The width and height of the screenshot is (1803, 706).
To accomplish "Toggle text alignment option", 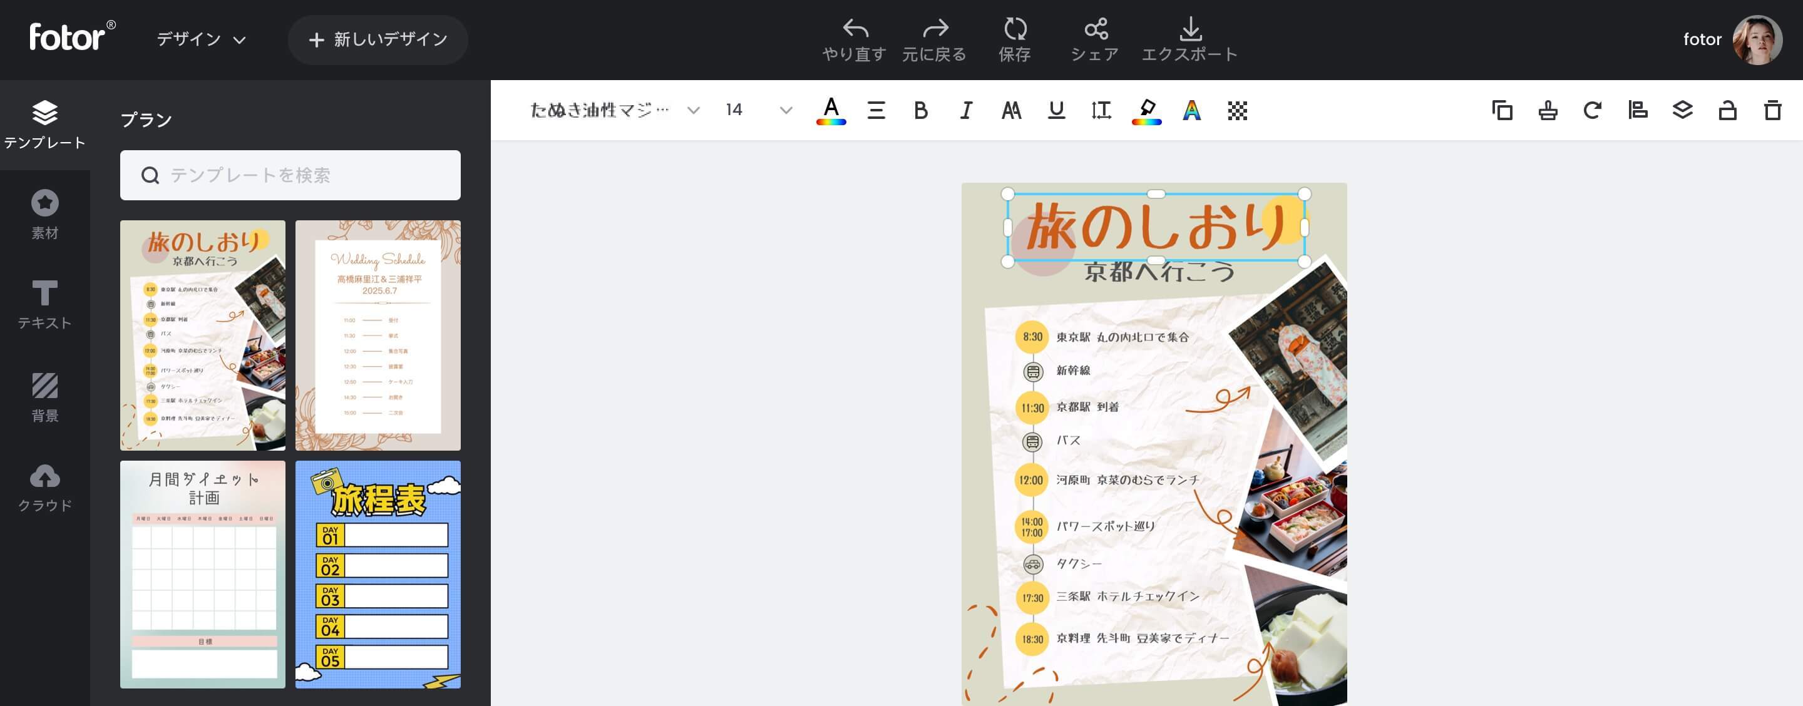I will tap(876, 110).
